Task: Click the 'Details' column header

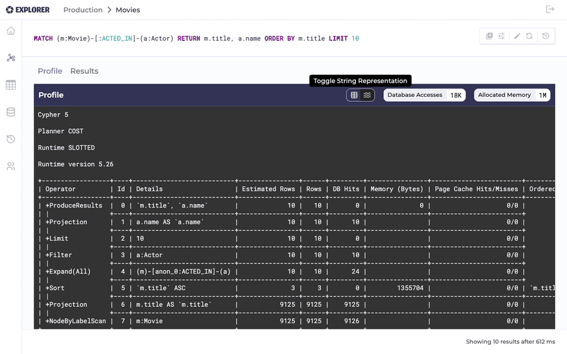Action: coord(149,189)
